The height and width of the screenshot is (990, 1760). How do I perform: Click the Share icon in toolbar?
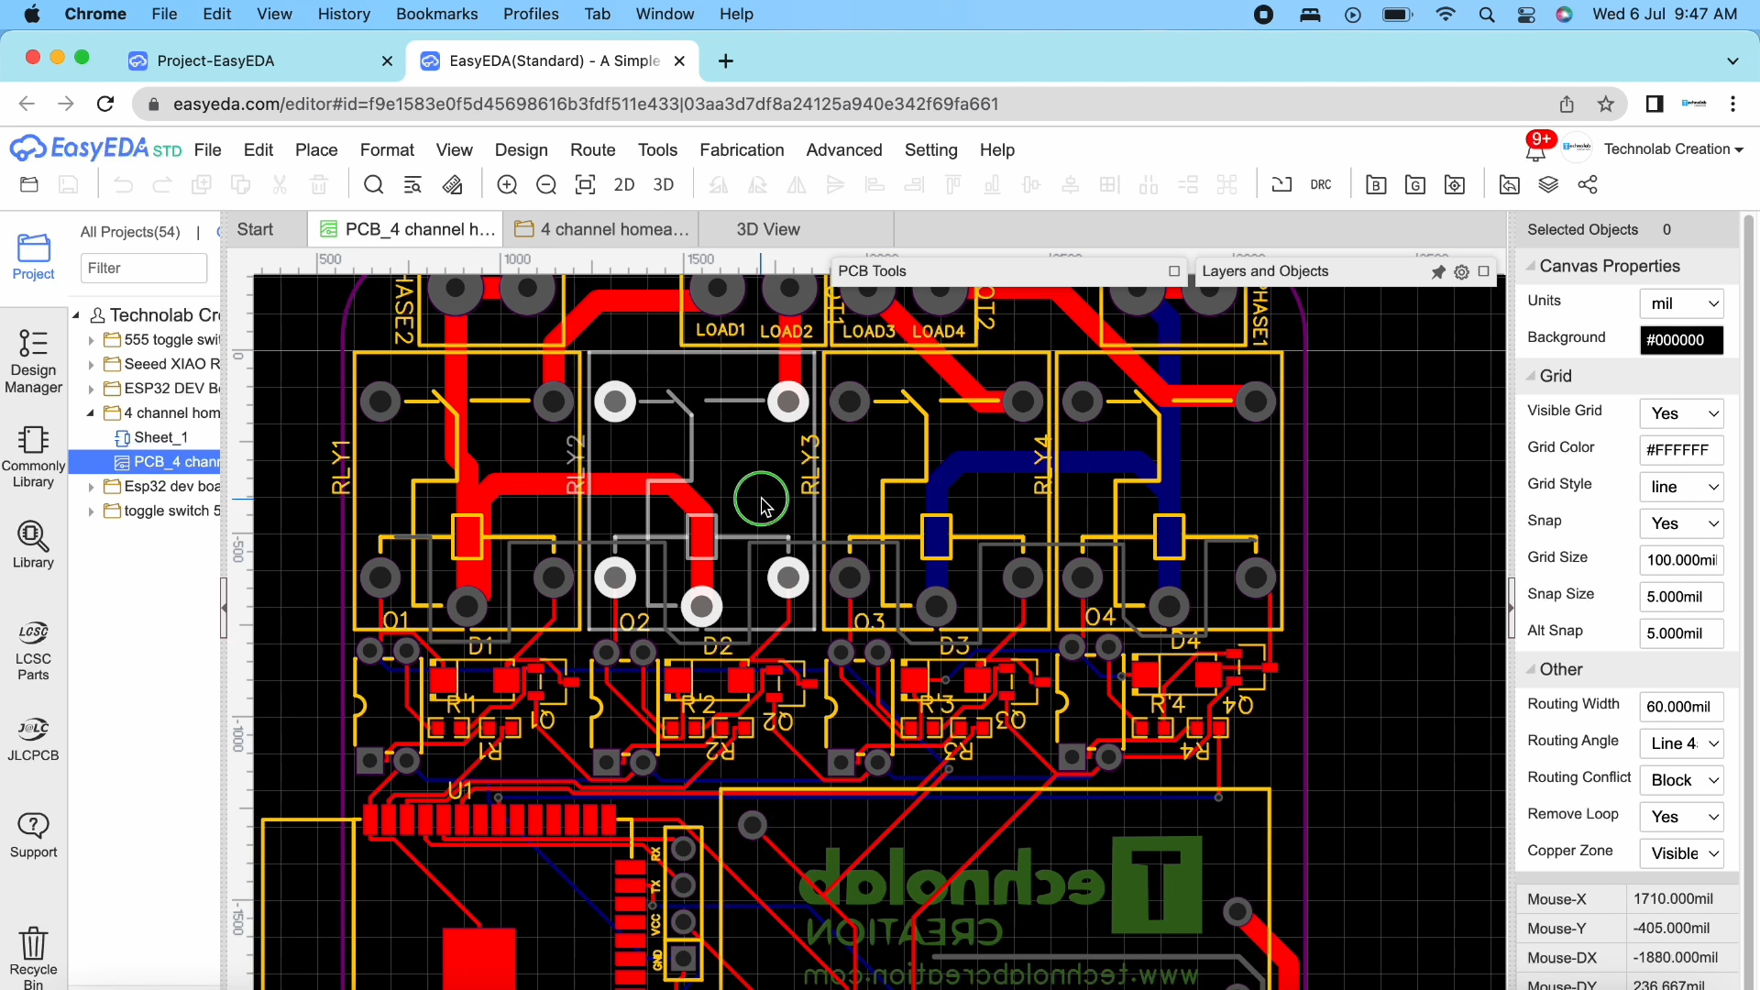pyautogui.click(x=1588, y=185)
